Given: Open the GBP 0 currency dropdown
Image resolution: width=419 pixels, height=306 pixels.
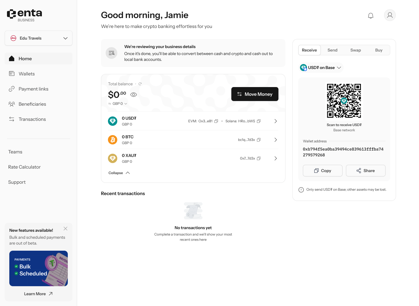Looking at the screenshot, I should coord(118,104).
